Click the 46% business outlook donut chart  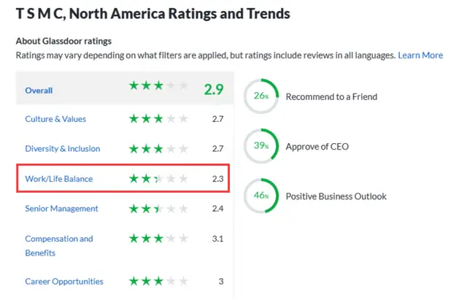coord(260,196)
